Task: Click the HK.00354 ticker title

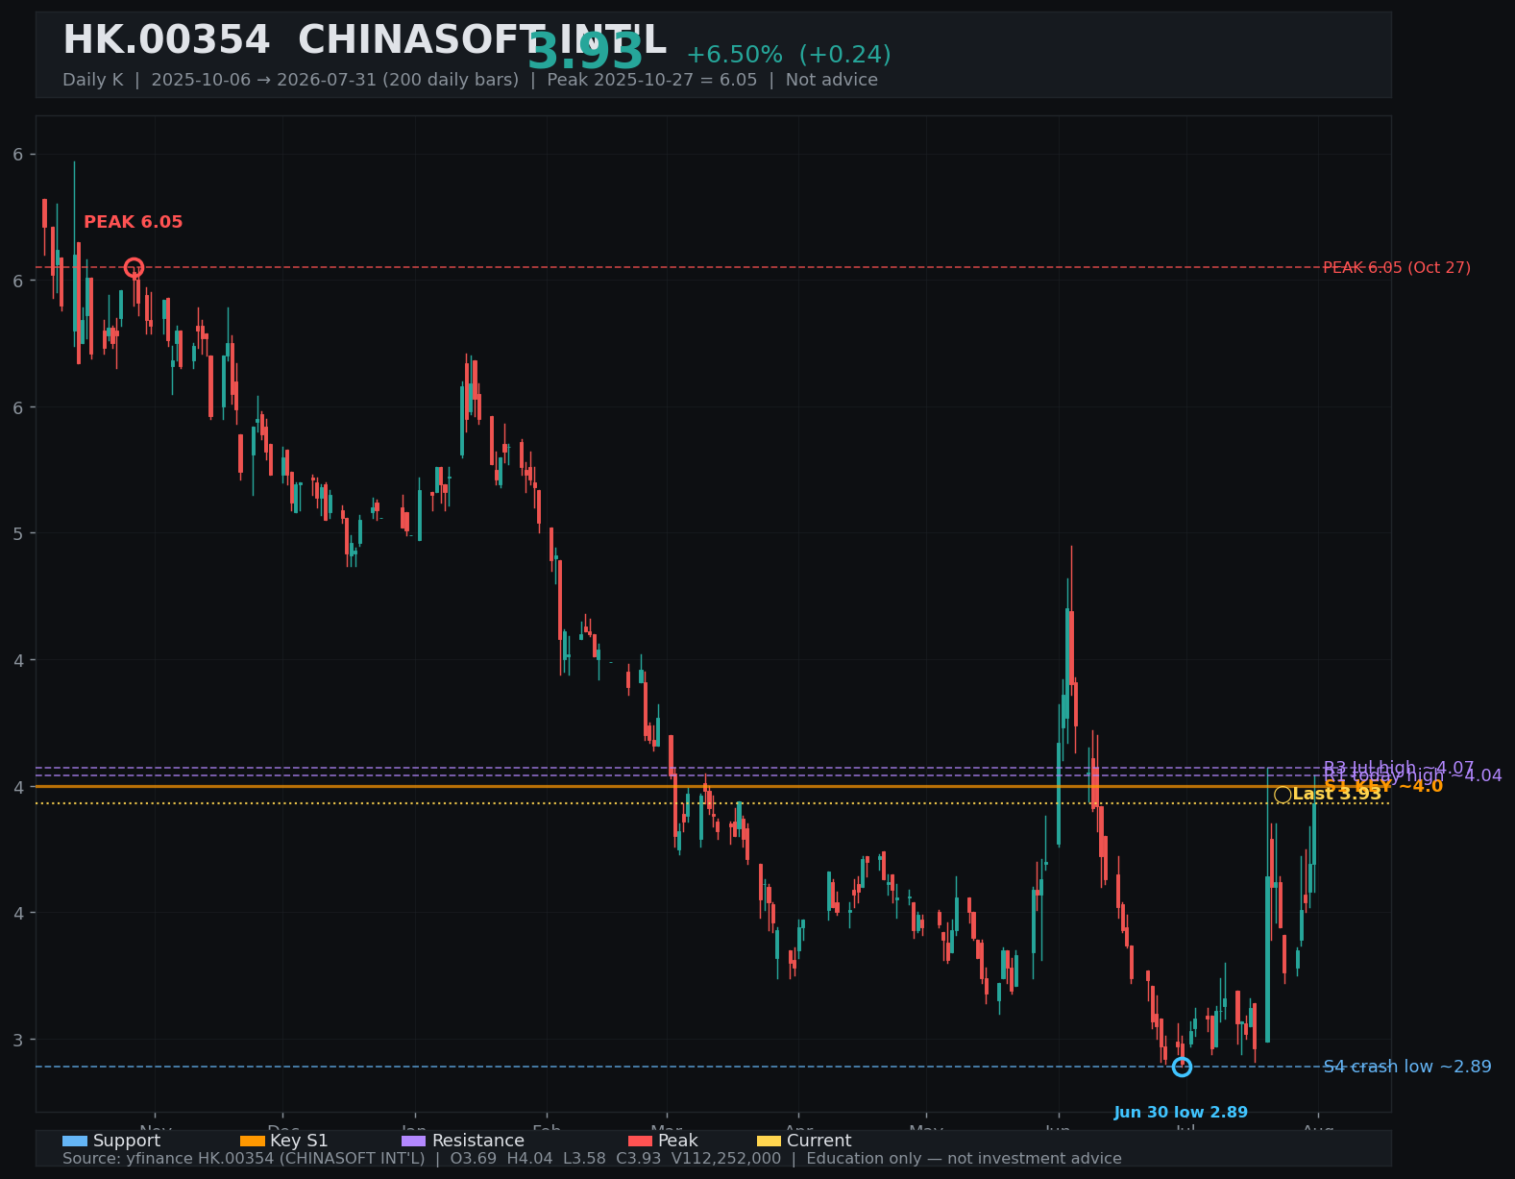Action: [166, 41]
